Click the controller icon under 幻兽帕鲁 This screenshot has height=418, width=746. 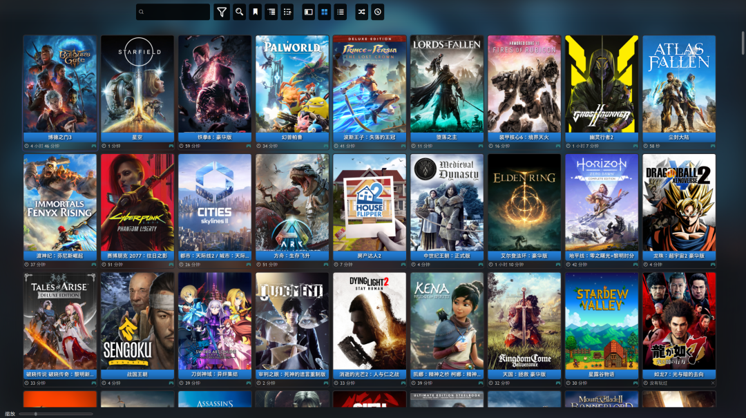[x=326, y=146]
